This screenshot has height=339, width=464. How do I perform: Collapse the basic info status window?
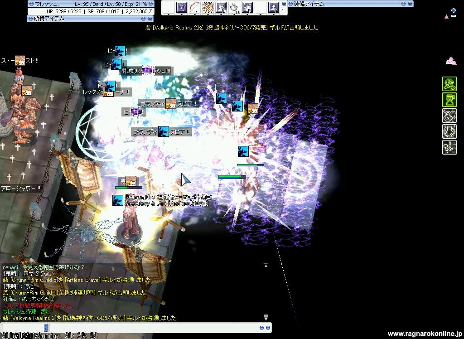pos(151,4)
